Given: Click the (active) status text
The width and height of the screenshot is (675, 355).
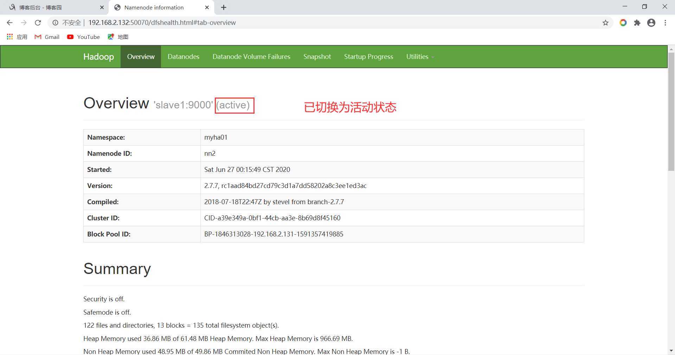Looking at the screenshot, I should tap(233, 105).
